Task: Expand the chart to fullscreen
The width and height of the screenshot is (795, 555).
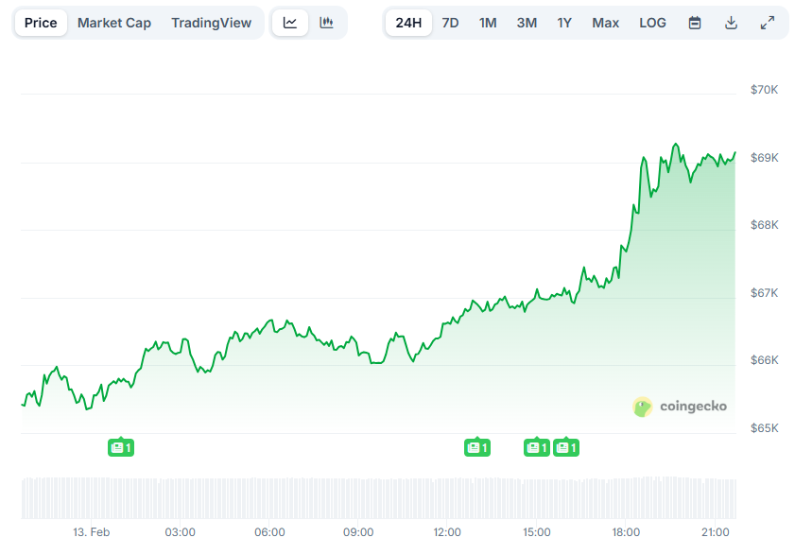Action: pos(767,22)
